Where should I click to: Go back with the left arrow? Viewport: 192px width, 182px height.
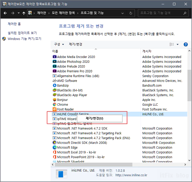coord(5,13)
